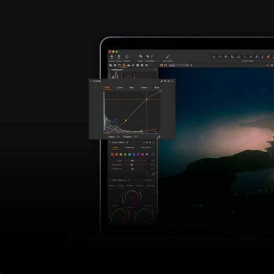
Task: Switch Color Editor to Advanced tab
Action: [129, 147]
